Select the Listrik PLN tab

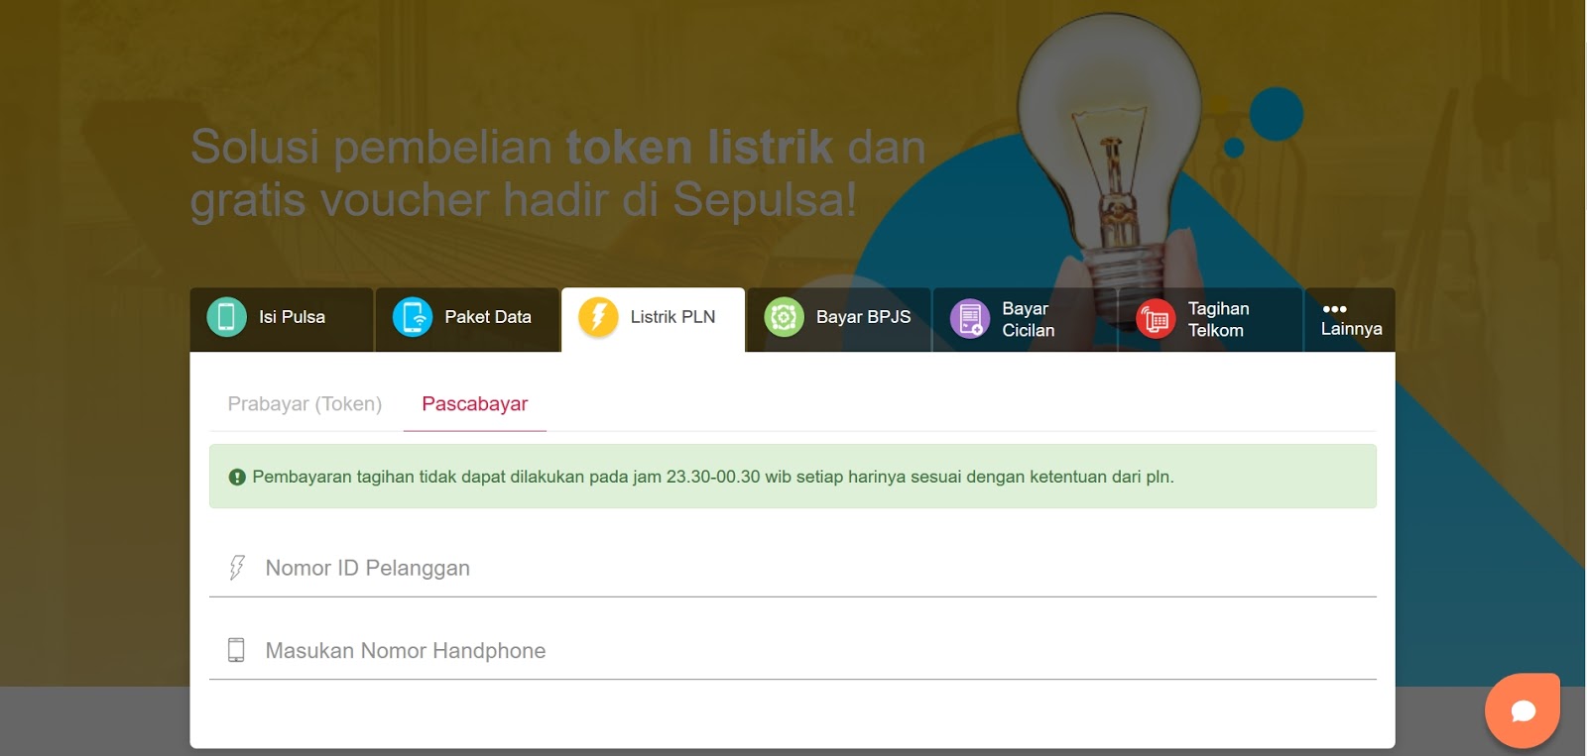(654, 319)
